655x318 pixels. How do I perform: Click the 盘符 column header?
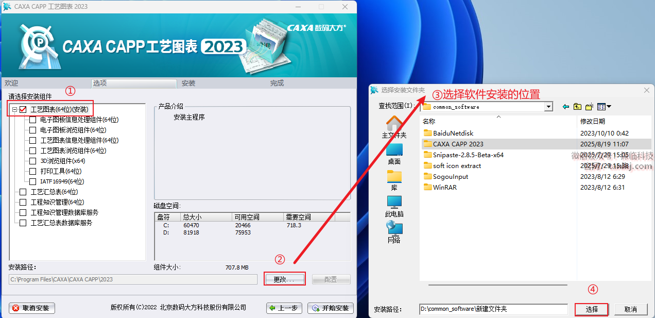pyautogui.click(x=168, y=217)
